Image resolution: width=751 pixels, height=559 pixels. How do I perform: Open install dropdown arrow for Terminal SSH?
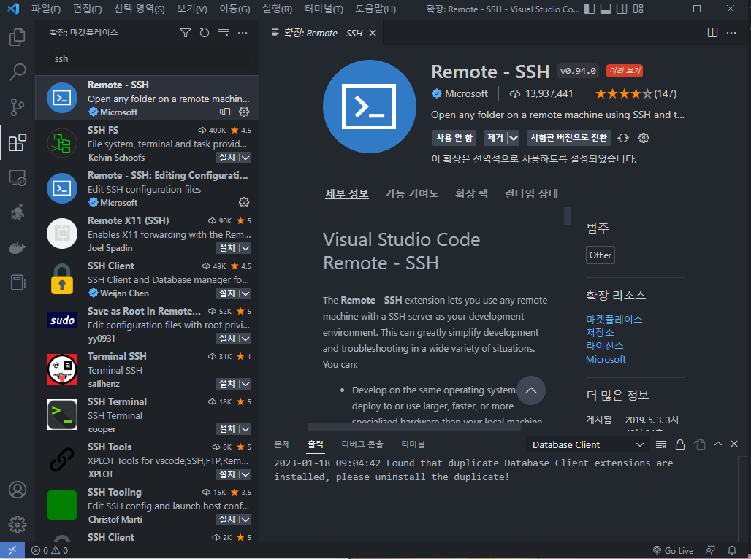(245, 384)
